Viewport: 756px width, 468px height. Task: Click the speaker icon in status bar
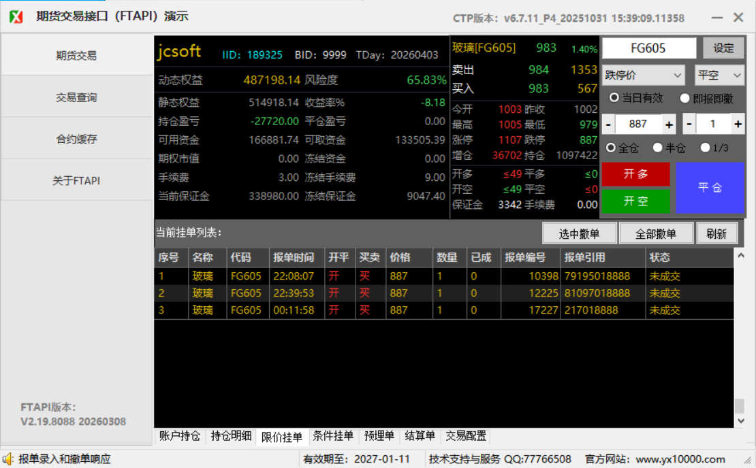(8, 459)
